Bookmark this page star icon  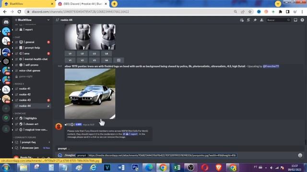(250, 11)
